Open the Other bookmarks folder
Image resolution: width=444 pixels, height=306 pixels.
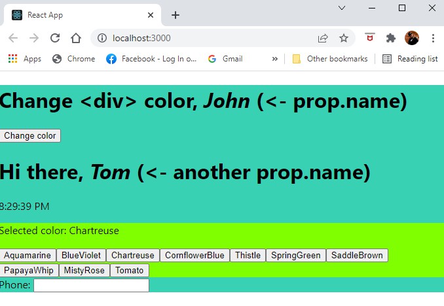pos(329,59)
